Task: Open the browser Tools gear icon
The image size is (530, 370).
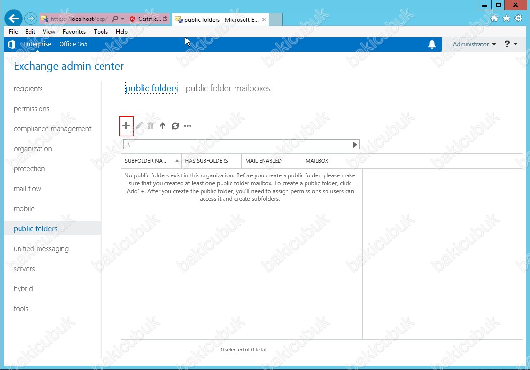Action: tap(518, 18)
